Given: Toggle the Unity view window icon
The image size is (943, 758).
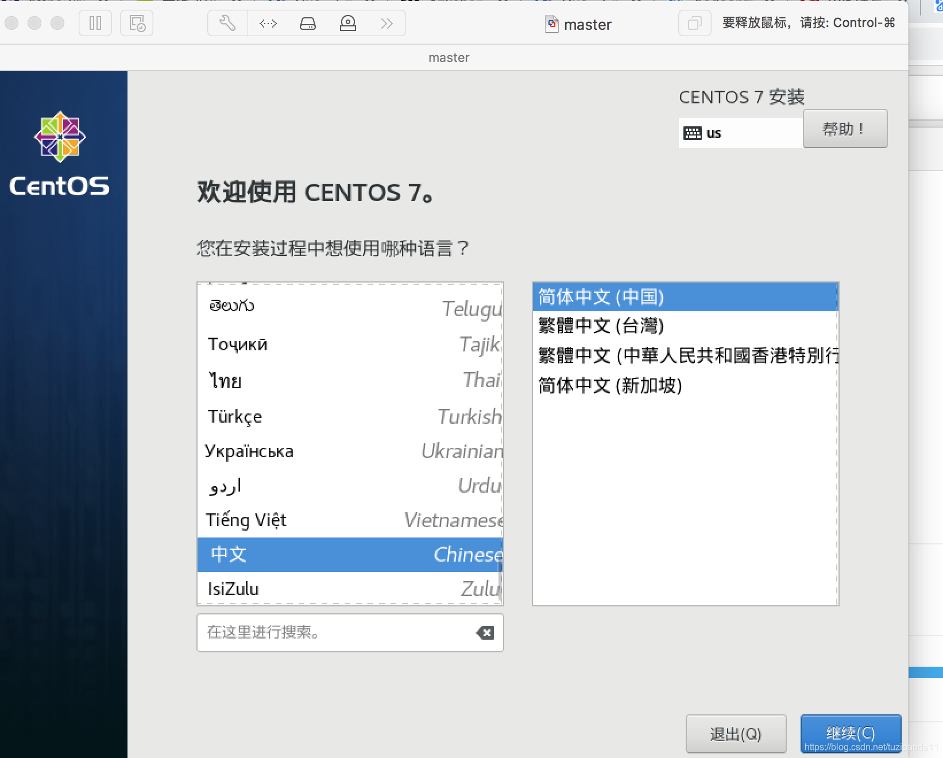Looking at the screenshot, I should pyautogui.click(x=694, y=24).
